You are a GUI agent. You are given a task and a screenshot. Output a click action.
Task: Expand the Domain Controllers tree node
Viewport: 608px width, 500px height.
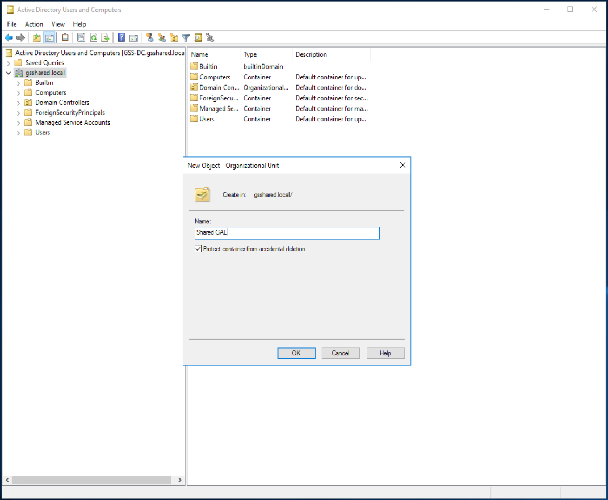(x=19, y=103)
